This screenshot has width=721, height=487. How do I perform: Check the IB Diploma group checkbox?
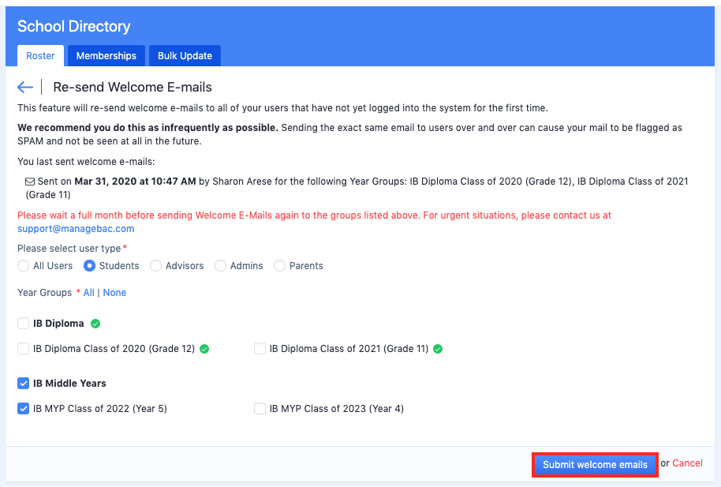[24, 324]
